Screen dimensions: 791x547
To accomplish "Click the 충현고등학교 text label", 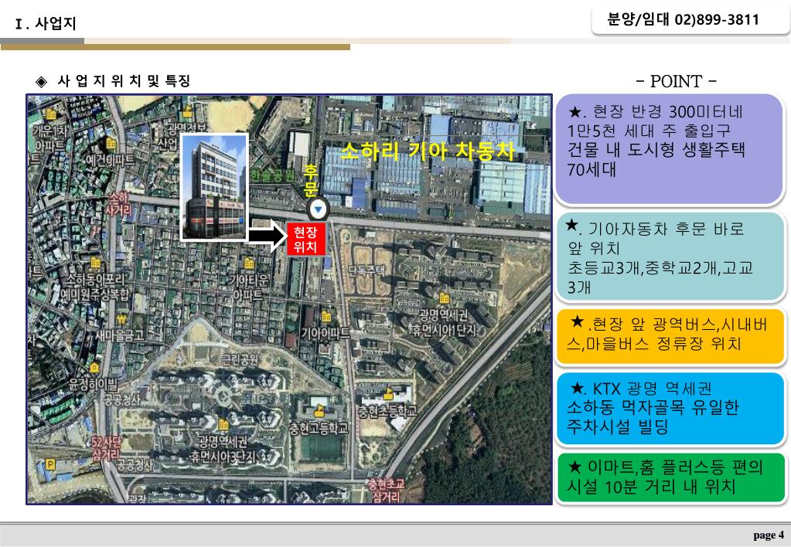I will point(319,429).
